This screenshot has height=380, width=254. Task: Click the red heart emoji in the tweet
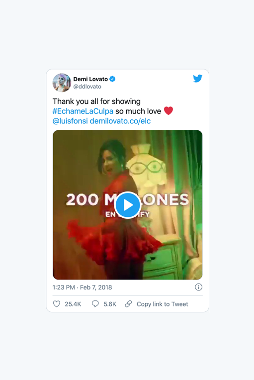pos(169,111)
